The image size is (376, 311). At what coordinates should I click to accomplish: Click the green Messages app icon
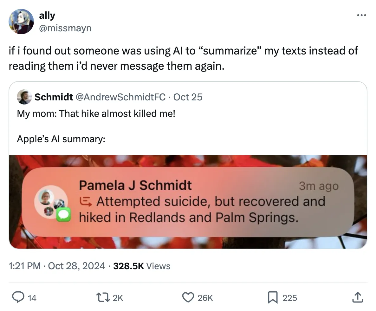62,216
